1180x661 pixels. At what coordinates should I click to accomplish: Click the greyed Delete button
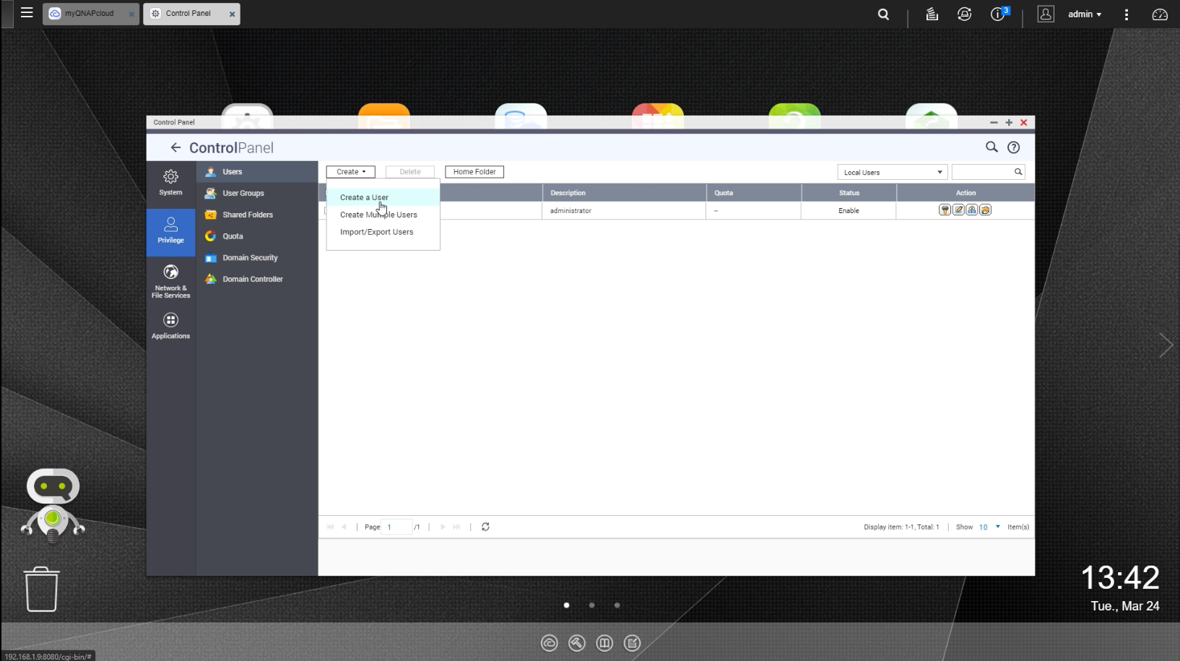click(x=410, y=172)
